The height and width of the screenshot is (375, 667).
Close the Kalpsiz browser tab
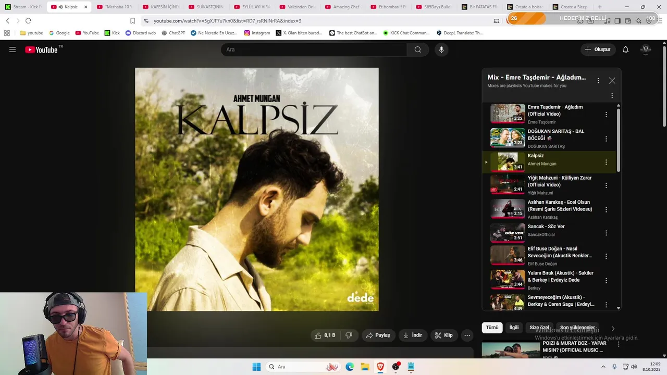(x=86, y=7)
